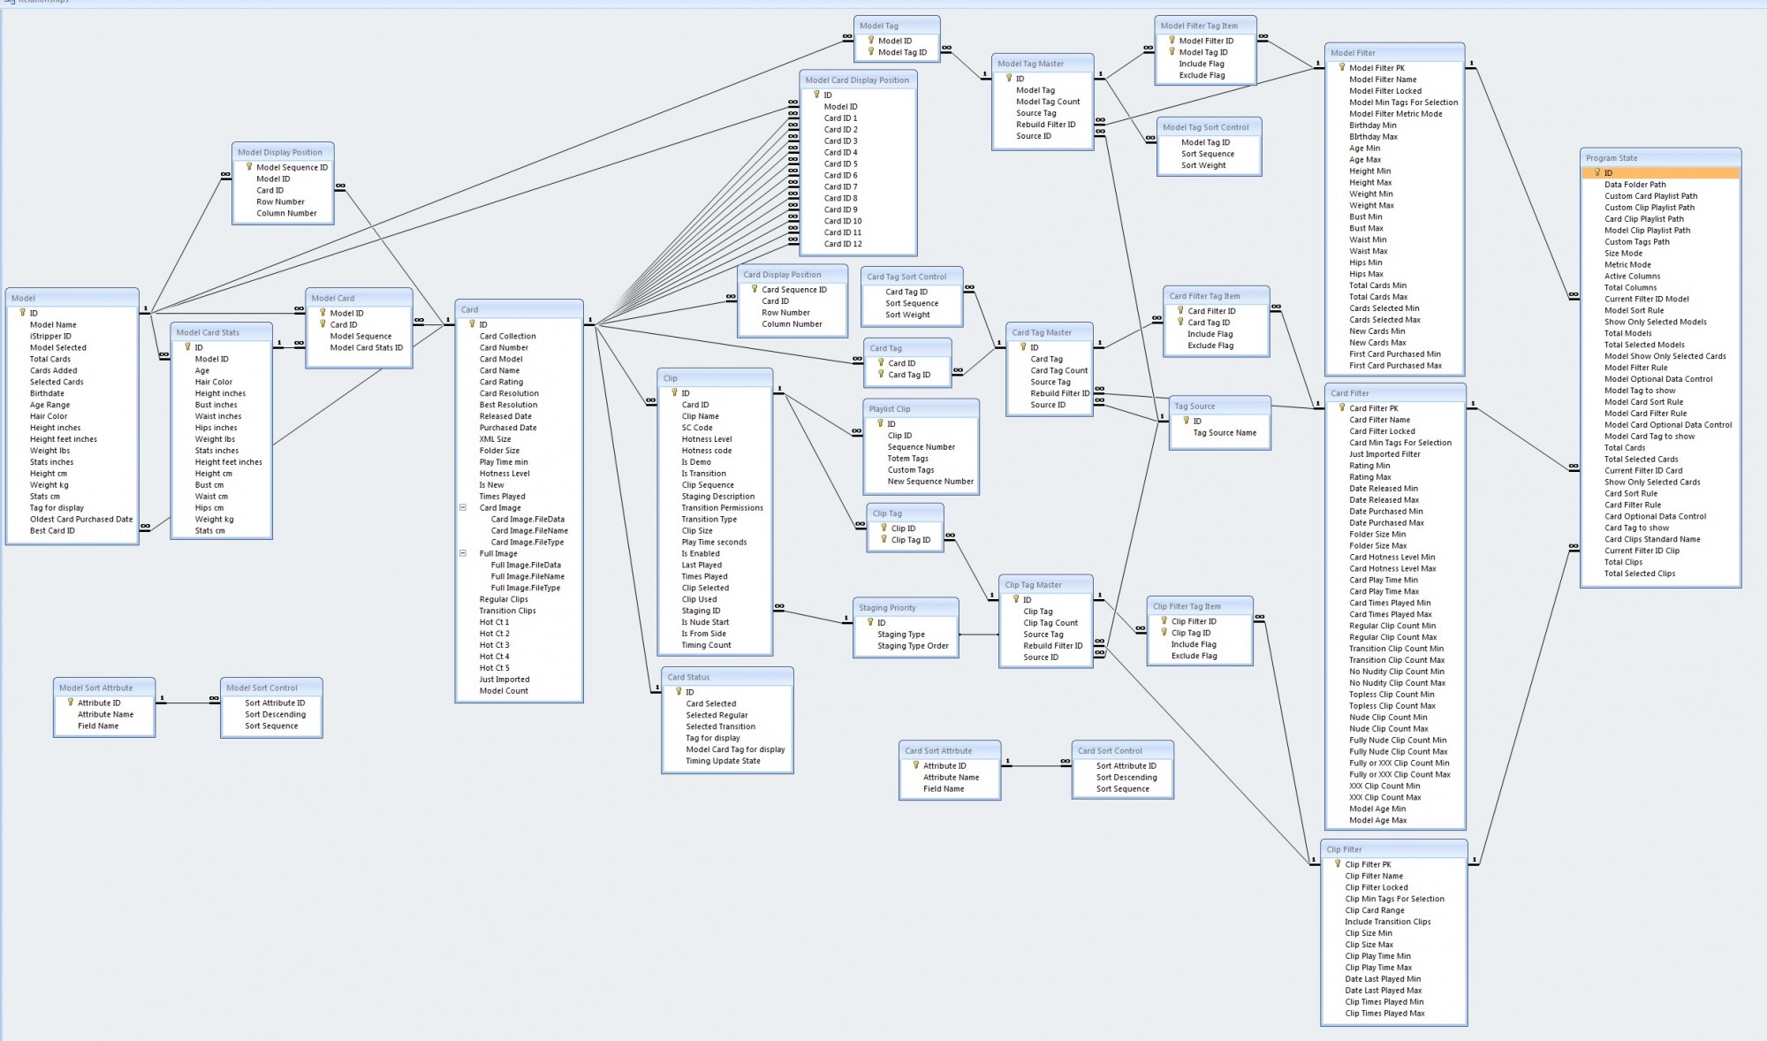The width and height of the screenshot is (1767, 1041).
Task: Click primary key icon in Clip table
Action: tap(673, 392)
